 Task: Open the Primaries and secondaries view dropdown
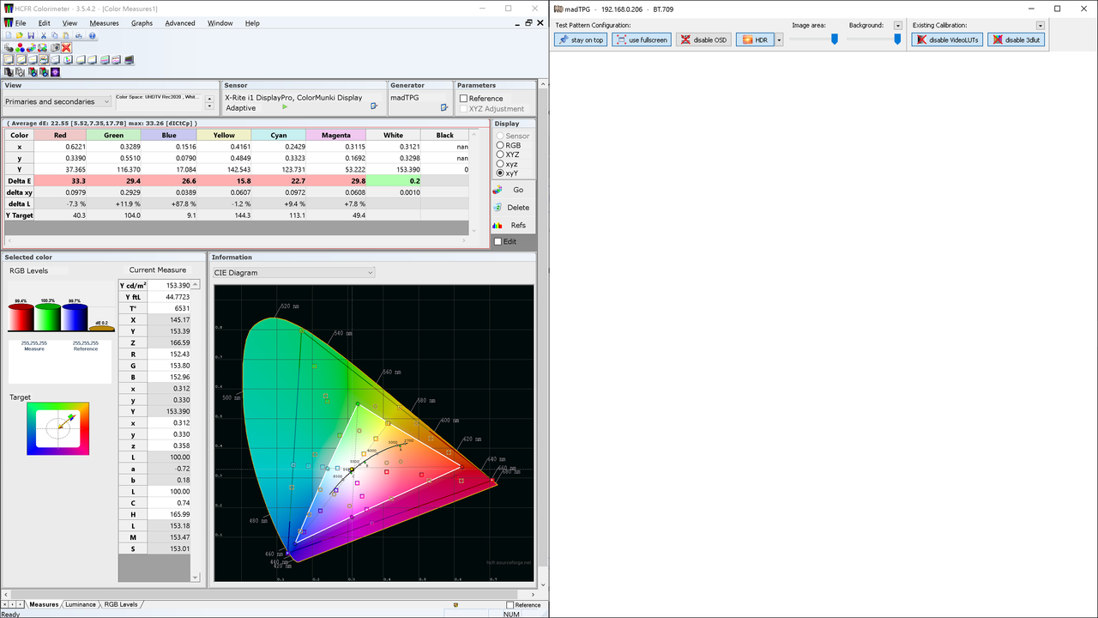point(57,101)
